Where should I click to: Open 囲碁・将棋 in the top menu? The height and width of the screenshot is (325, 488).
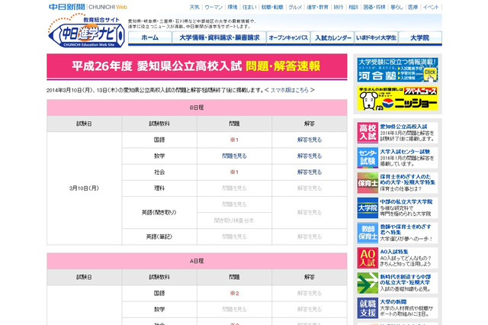[x=374, y=7]
